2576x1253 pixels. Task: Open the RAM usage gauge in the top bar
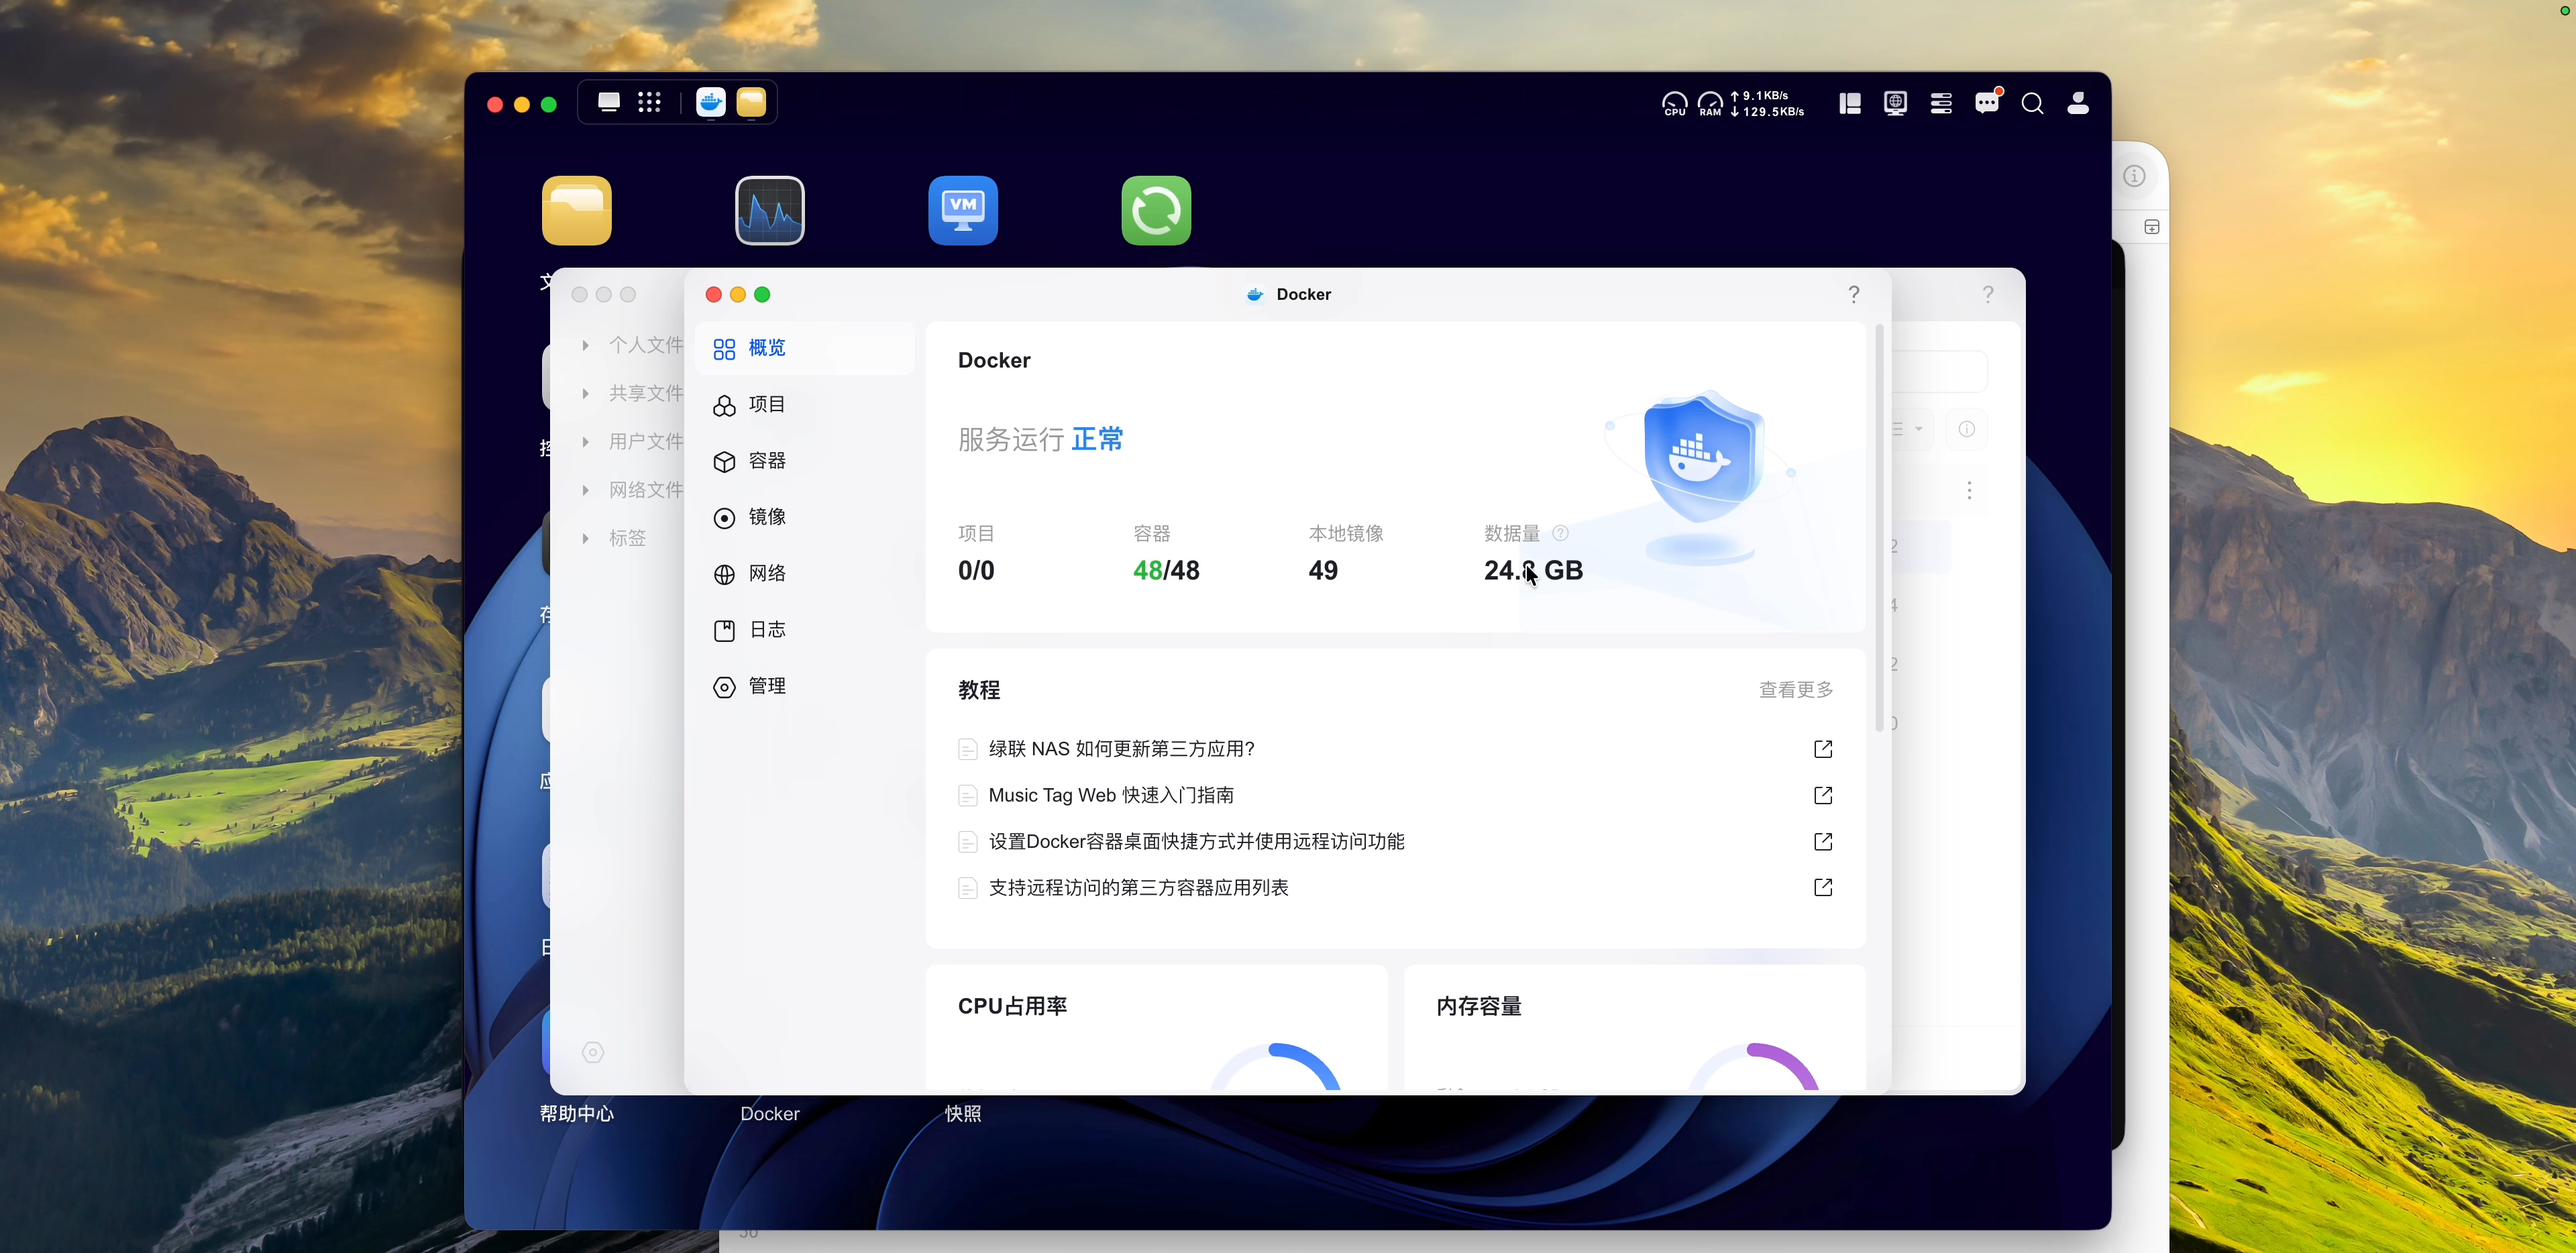pyautogui.click(x=1711, y=104)
